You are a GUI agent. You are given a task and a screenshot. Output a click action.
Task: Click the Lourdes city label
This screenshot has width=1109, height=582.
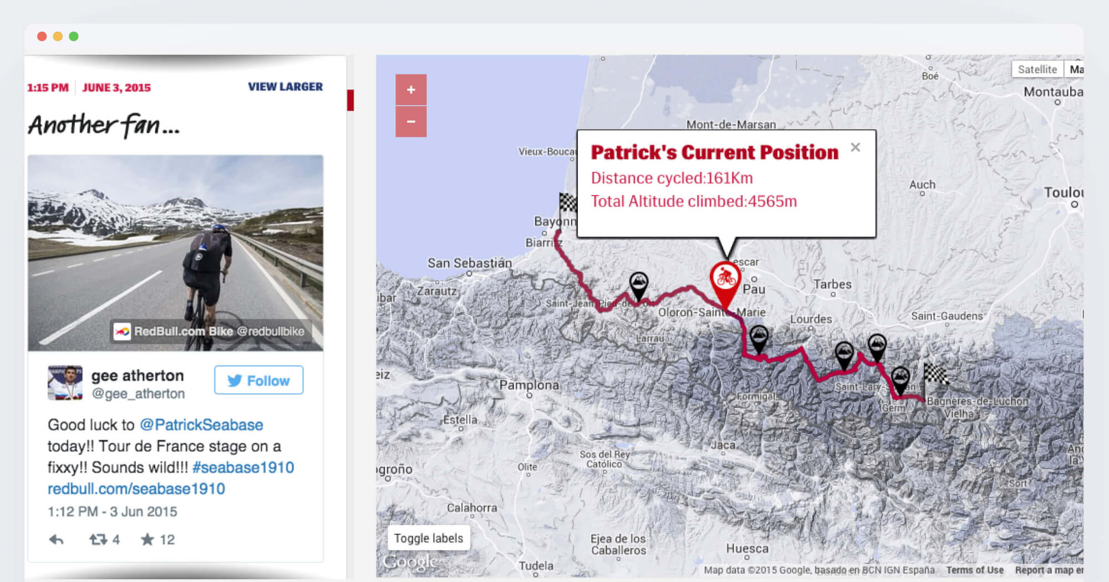pyautogui.click(x=811, y=319)
